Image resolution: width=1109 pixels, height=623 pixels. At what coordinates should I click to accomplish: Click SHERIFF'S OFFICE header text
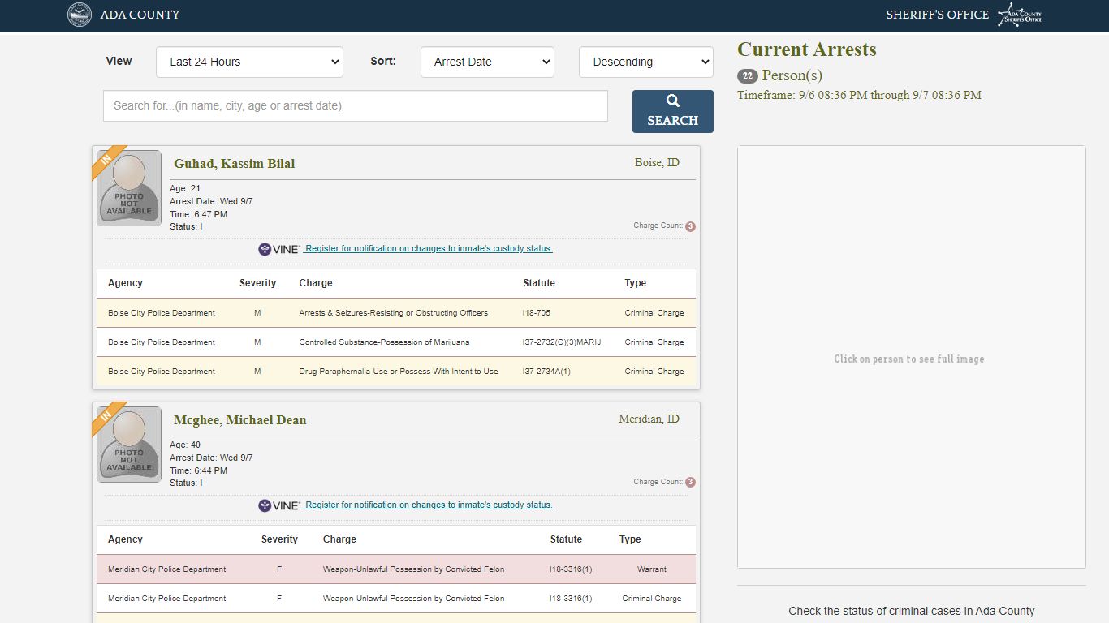(937, 15)
